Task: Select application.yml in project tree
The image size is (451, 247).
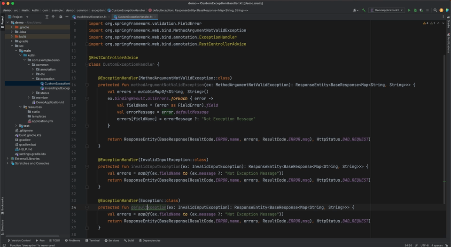Action: coord(42,121)
